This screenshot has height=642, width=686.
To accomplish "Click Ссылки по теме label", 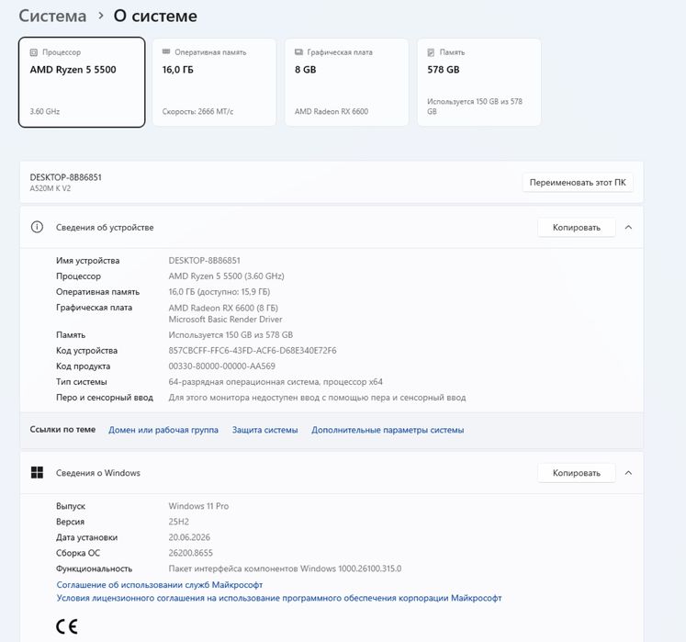I will tap(62, 430).
